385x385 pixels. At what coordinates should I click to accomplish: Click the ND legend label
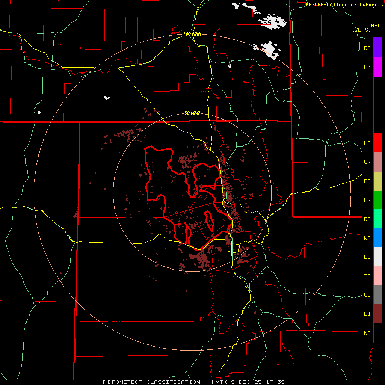pyautogui.click(x=367, y=333)
